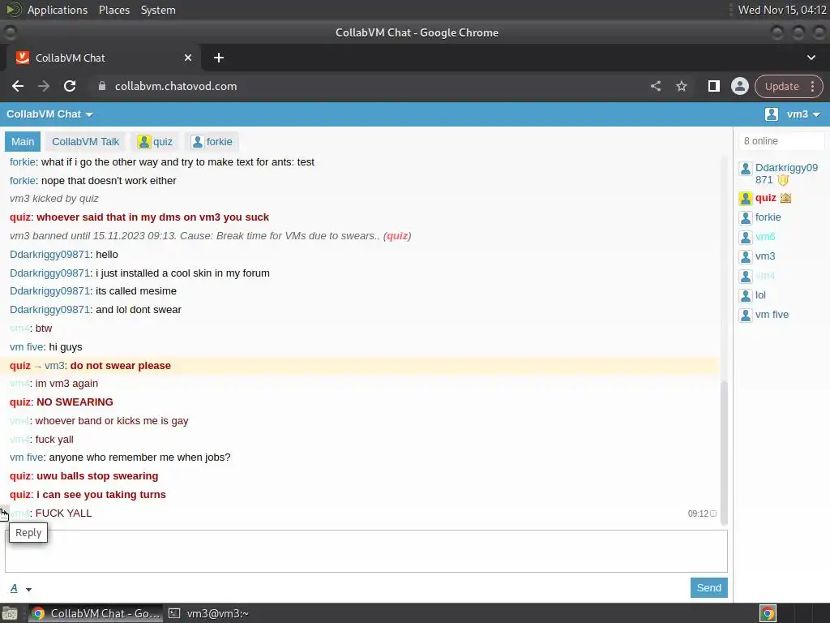Screen dimensions: 830x623
Task: Click the message text input box
Action: [x=366, y=551]
